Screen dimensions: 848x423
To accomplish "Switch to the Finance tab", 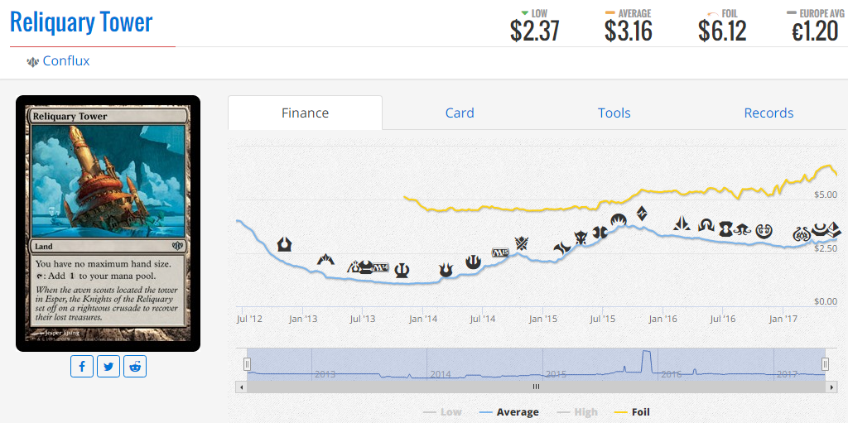I will [305, 113].
